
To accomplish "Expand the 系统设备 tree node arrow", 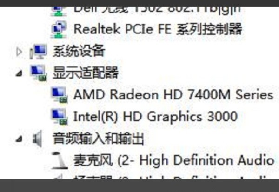I will coord(19,52).
